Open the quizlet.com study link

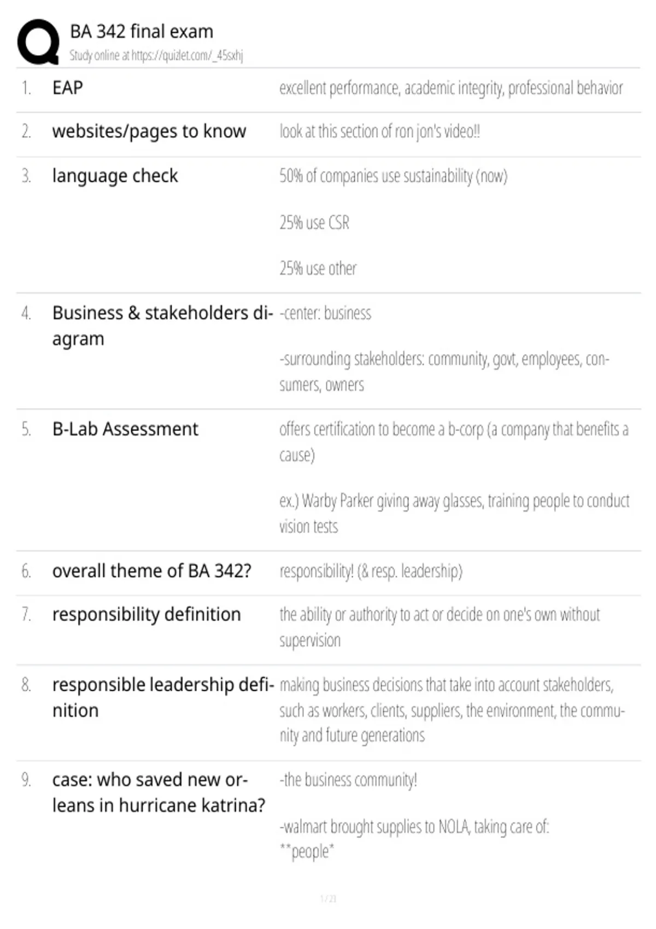point(187,55)
